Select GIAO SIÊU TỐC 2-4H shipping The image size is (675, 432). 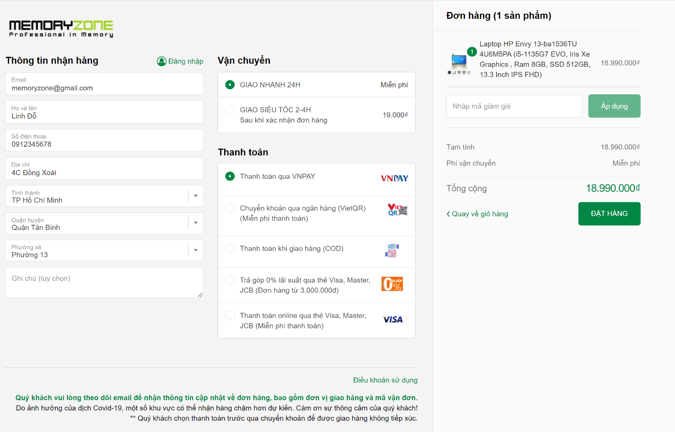tap(230, 110)
